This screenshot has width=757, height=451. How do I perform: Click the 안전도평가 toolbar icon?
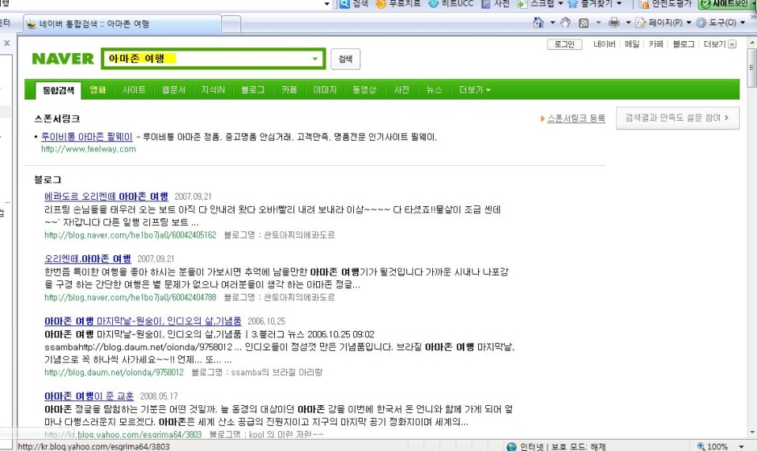(x=644, y=4)
